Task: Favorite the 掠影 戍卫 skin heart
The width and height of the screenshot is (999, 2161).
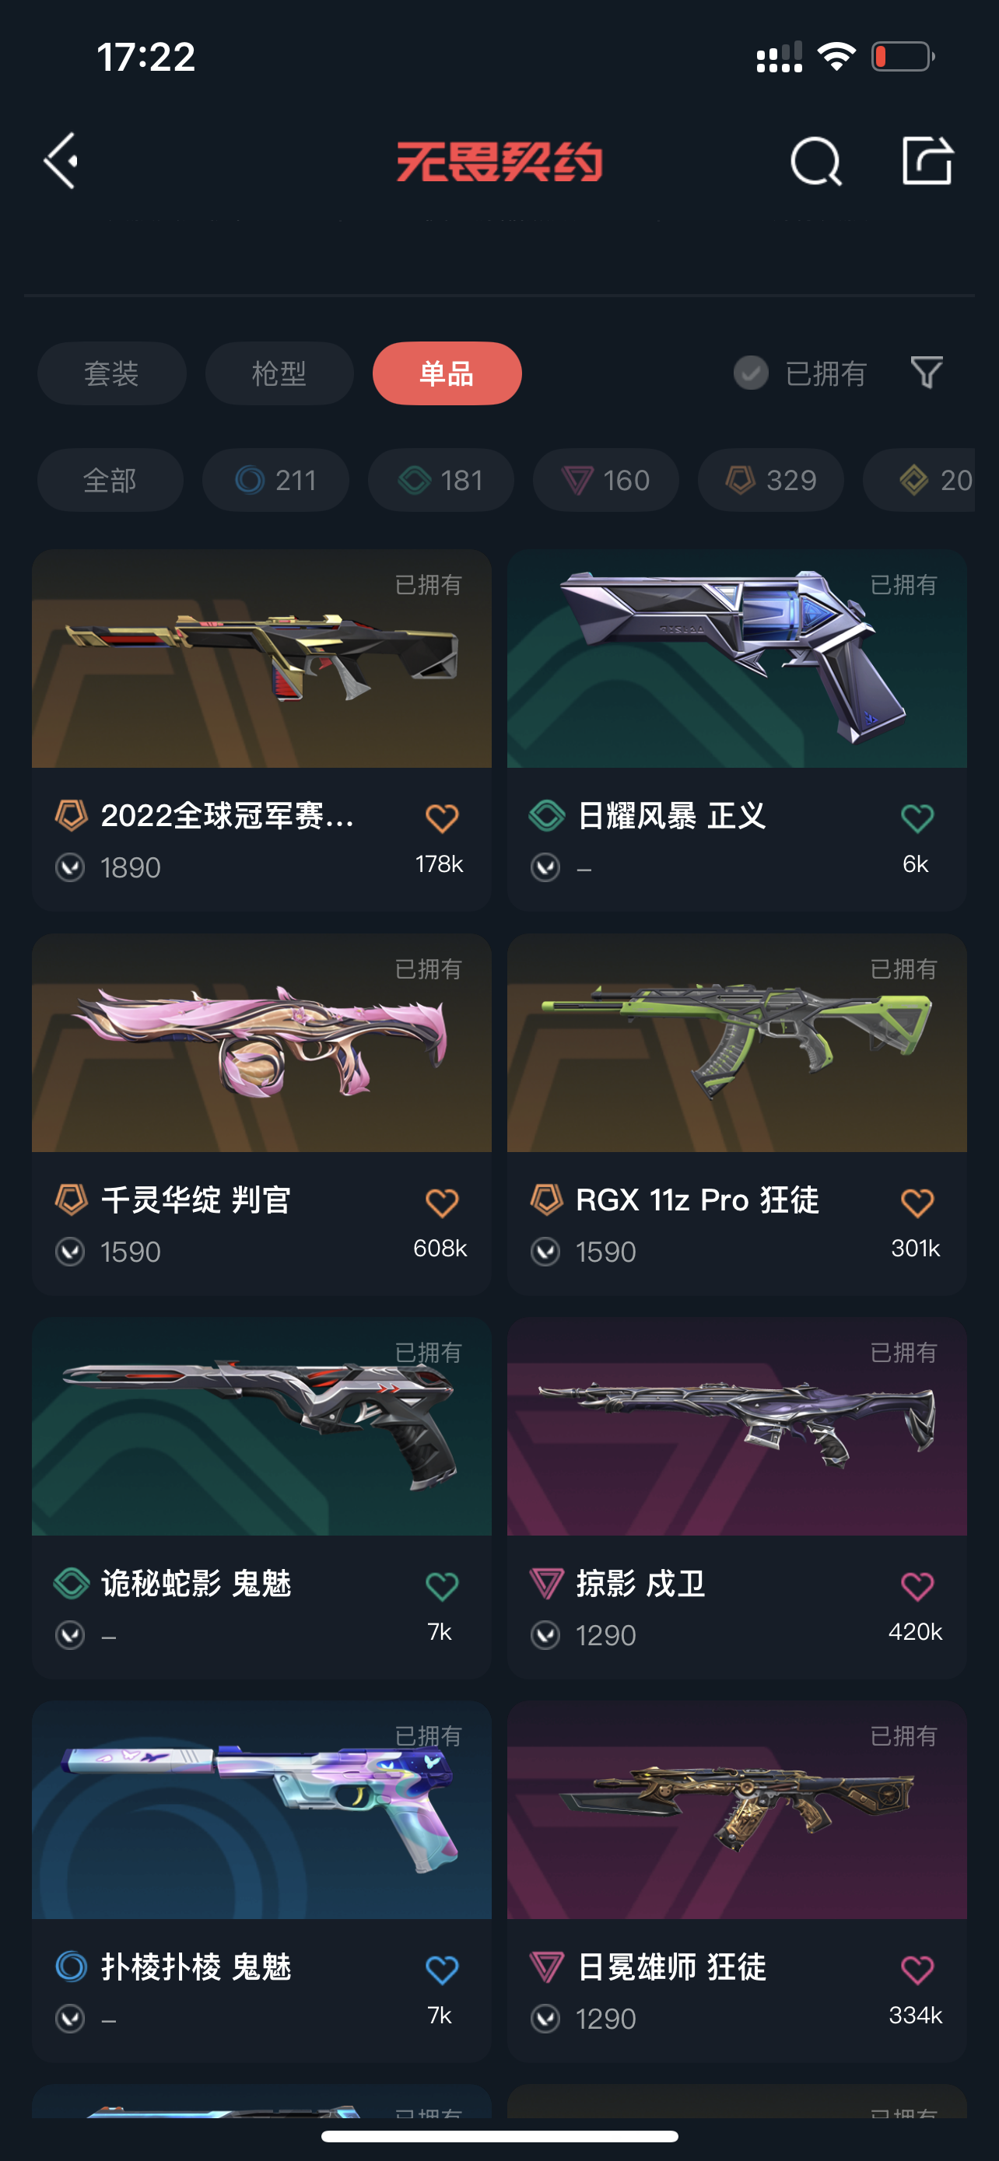Action: pos(917,1585)
